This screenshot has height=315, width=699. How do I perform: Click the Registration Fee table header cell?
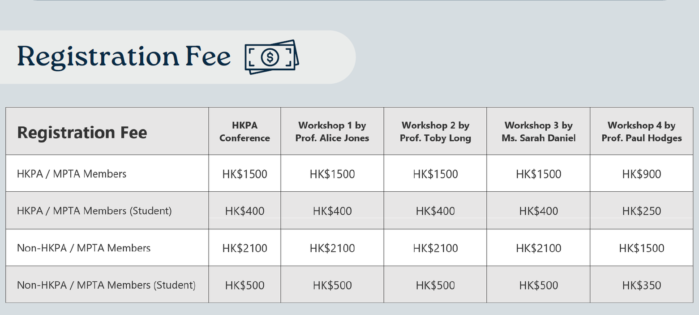(107, 131)
